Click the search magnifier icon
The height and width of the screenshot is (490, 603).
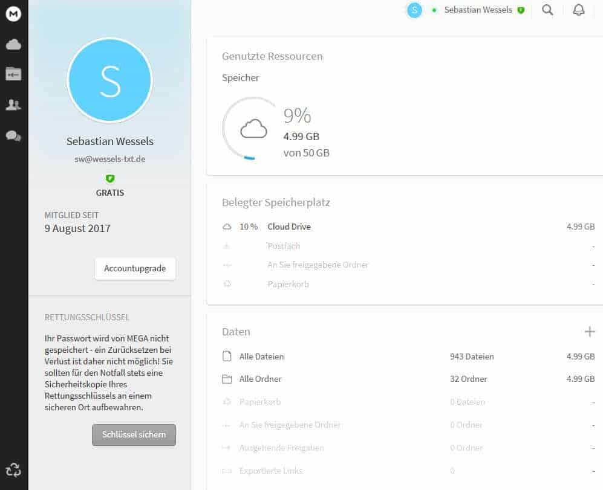[547, 10]
